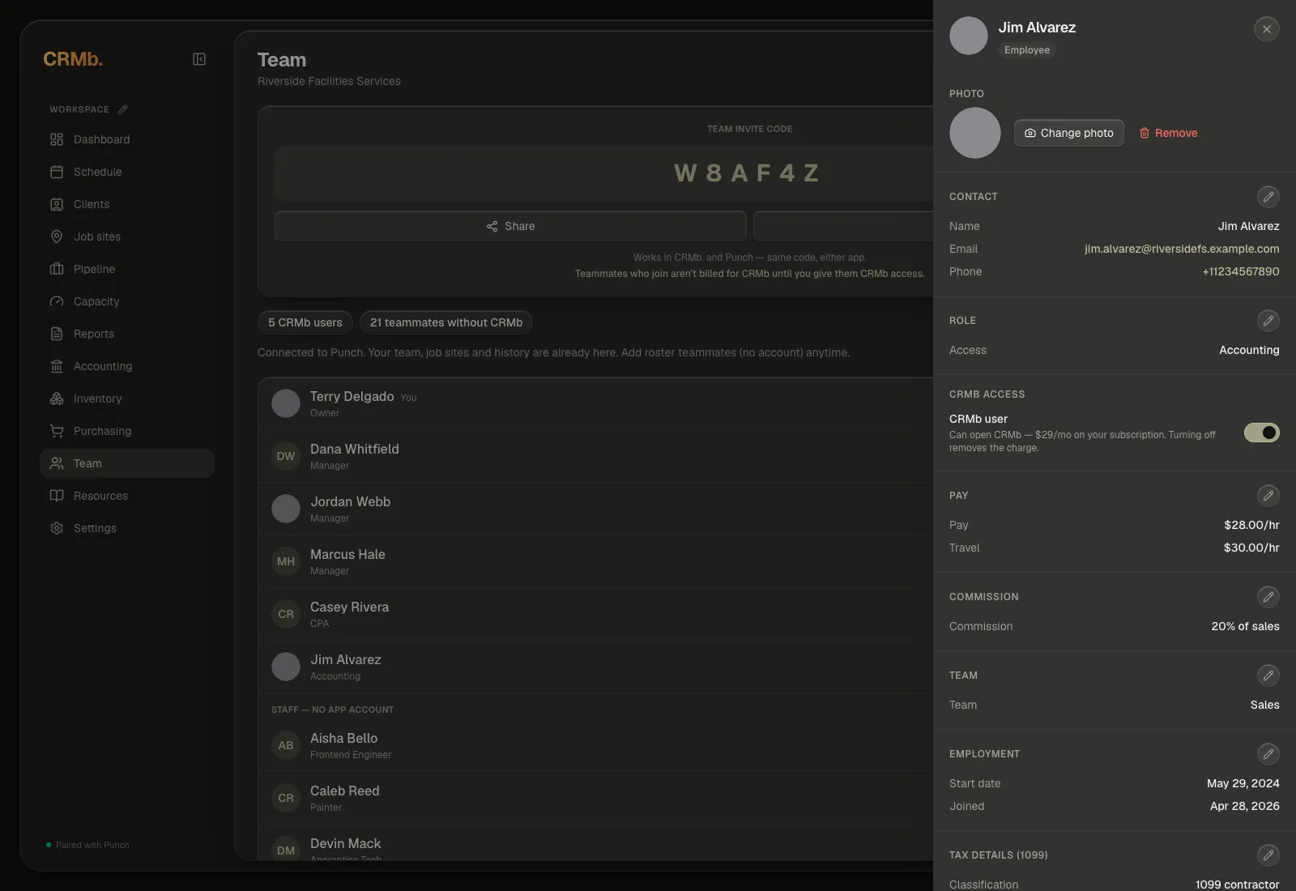1296x891 pixels.
Task: Edit the Commission section
Action: [1268, 596]
